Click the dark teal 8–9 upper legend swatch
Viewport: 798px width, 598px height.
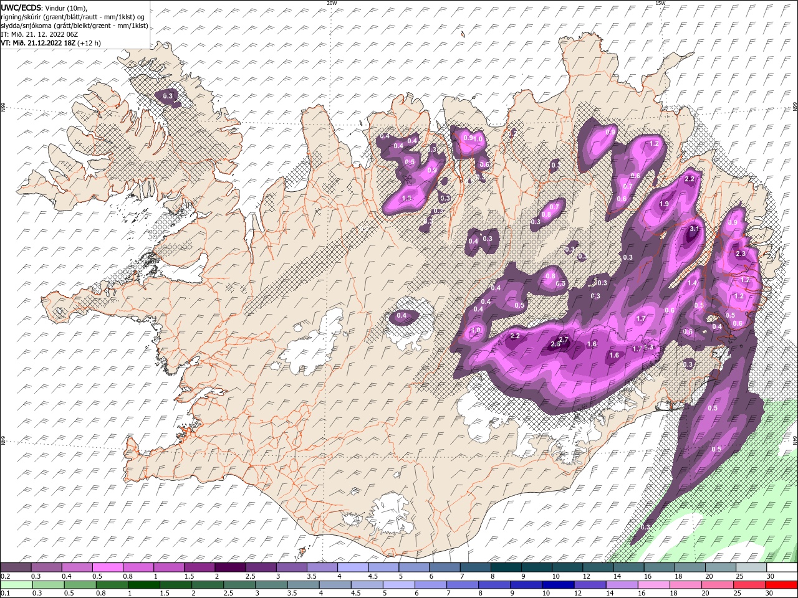click(505, 567)
